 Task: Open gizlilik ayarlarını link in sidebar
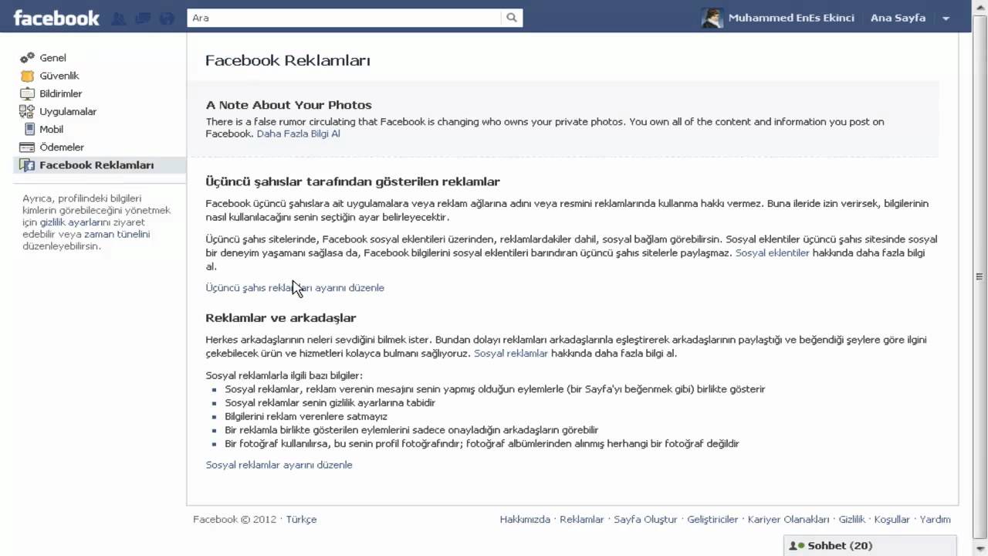pos(76,222)
